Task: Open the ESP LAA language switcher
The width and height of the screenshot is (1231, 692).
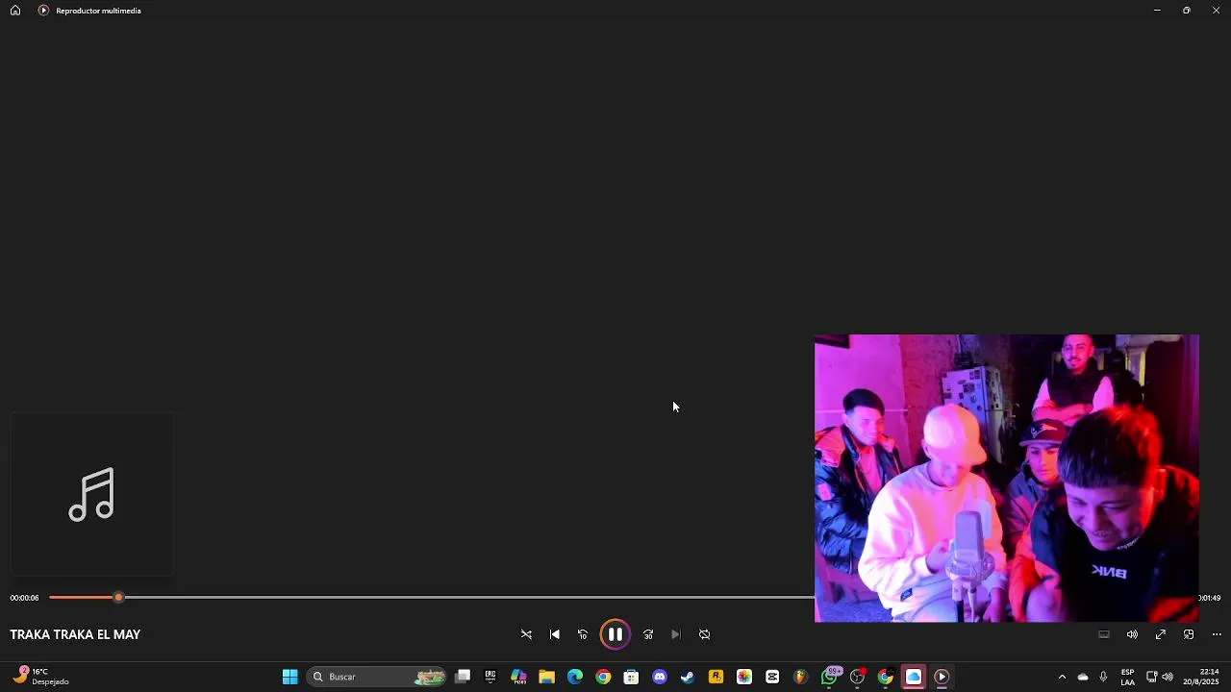Action: pos(1127,677)
